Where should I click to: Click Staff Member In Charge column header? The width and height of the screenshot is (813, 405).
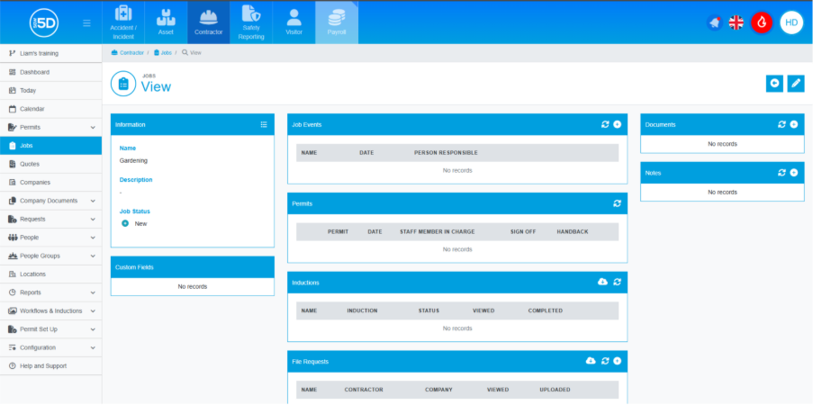[x=437, y=232]
